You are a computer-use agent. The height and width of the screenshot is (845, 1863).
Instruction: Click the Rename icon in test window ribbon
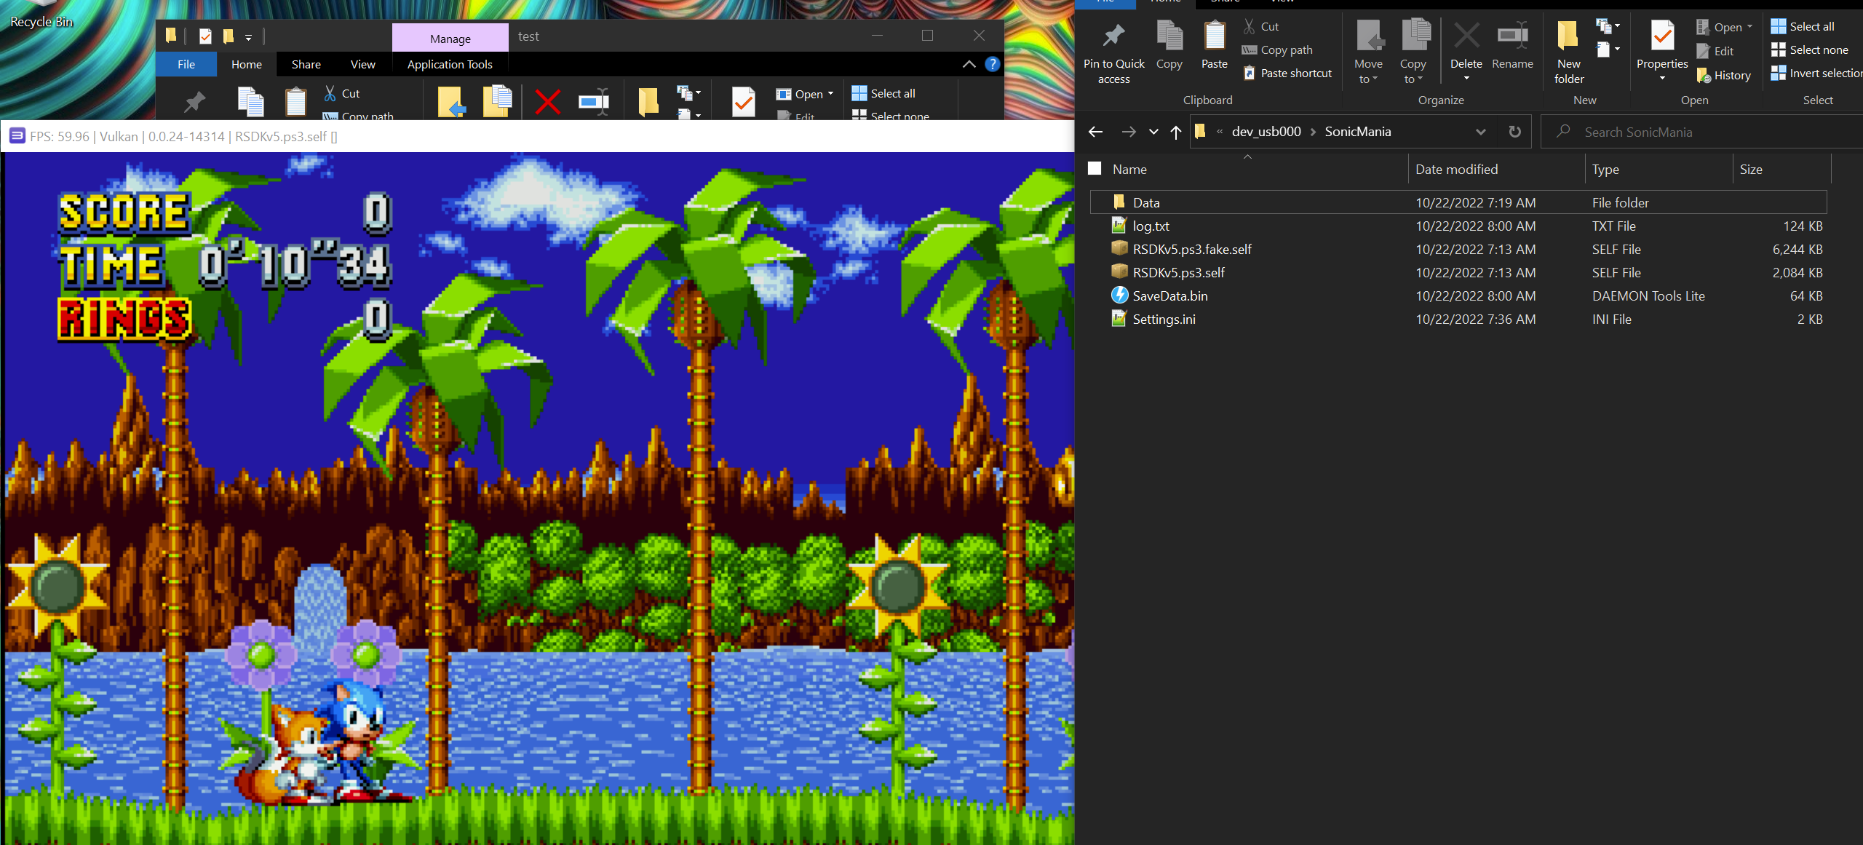pos(594,101)
